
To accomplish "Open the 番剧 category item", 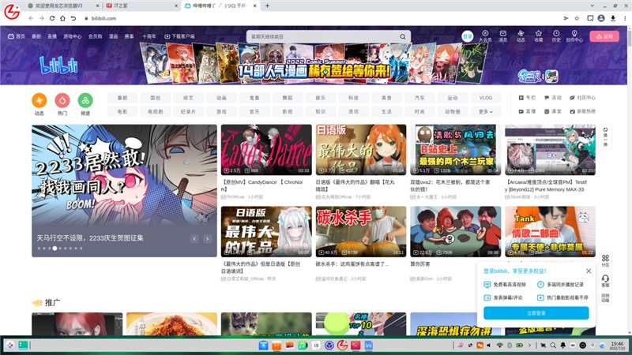I will 122,98.
